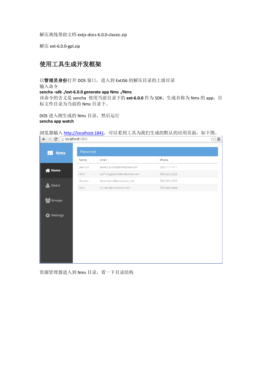Click the extjs-docs-6.0.0-classic.zip filename text
The height and width of the screenshot is (370, 262).
point(102,35)
